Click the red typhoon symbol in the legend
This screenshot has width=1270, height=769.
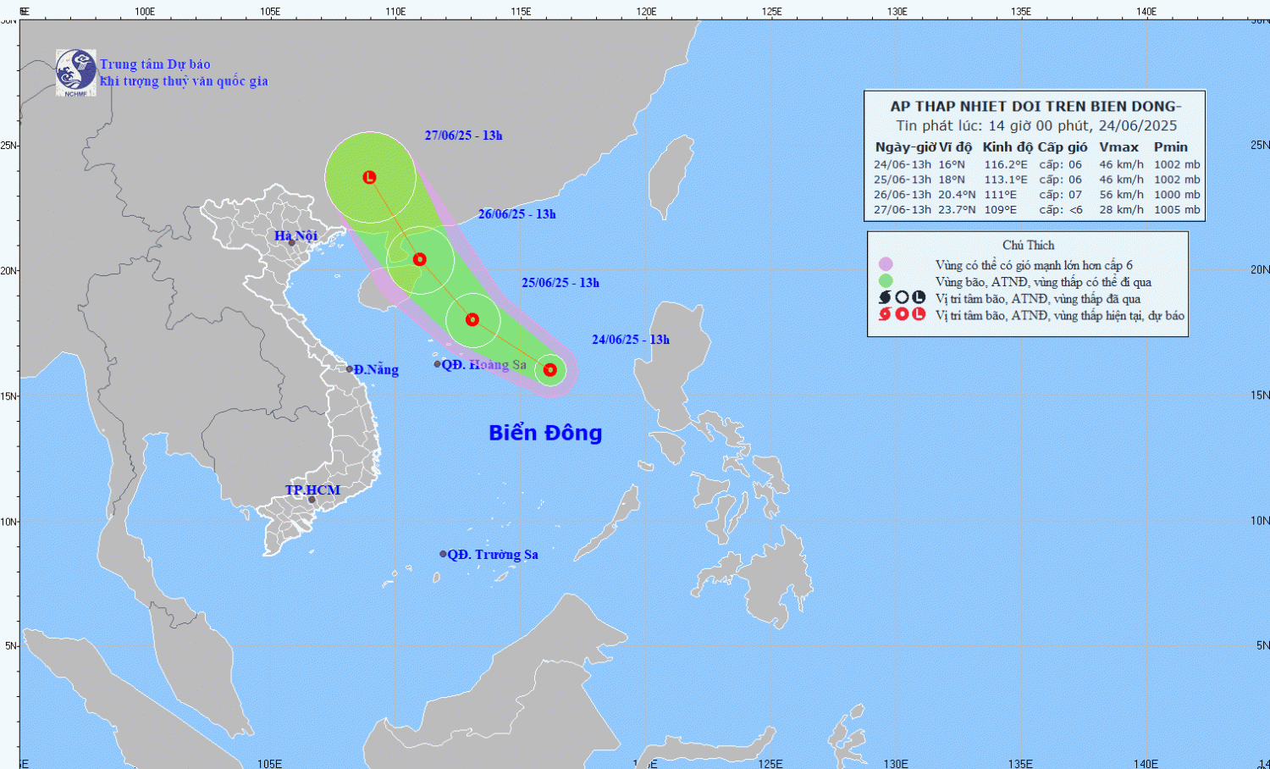click(x=886, y=314)
